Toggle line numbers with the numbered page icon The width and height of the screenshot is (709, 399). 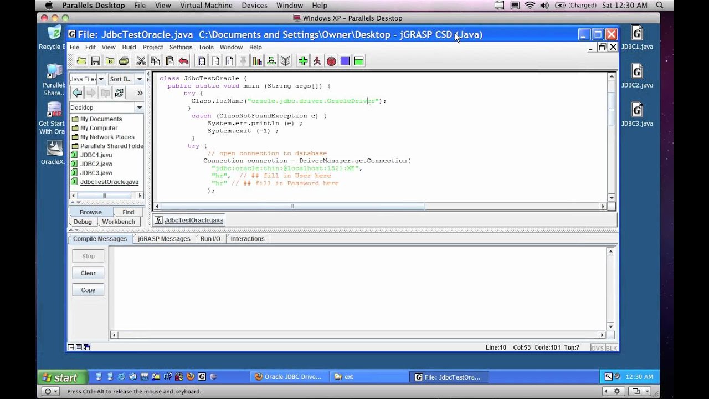point(229,61)
